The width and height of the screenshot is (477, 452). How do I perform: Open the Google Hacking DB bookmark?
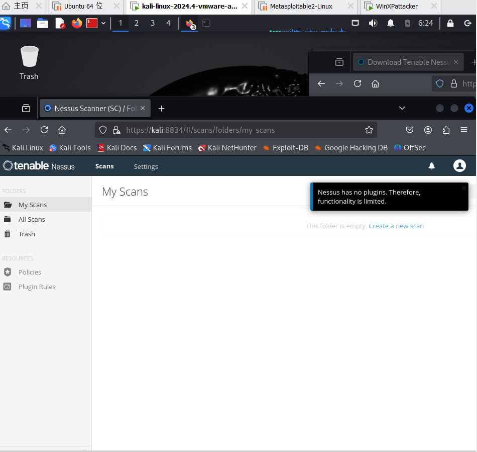point(351,148)
